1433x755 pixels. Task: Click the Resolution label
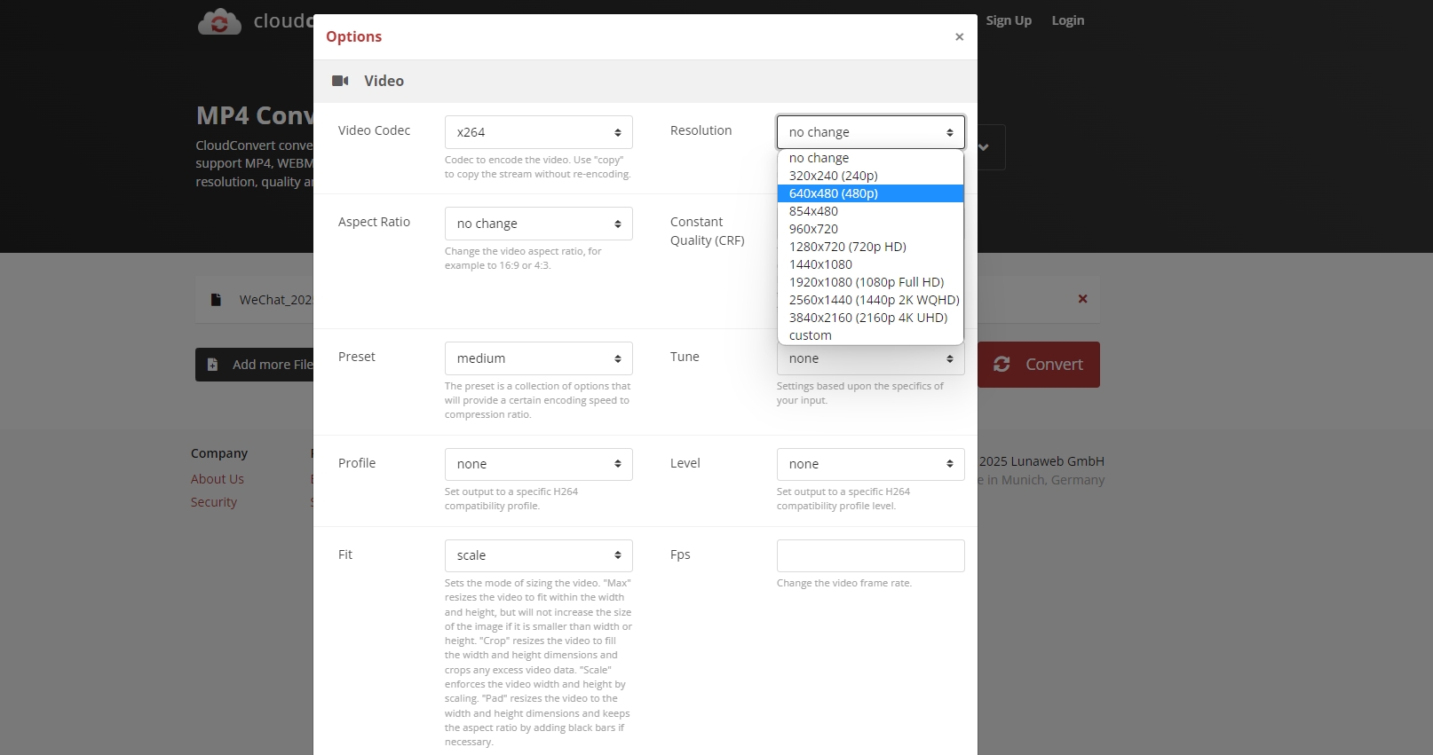point(701,130)
